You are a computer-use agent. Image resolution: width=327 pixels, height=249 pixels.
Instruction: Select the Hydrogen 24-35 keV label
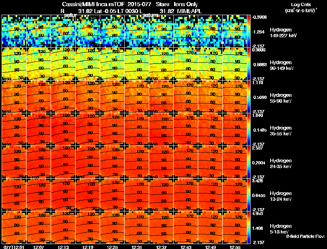coord(281,164)
